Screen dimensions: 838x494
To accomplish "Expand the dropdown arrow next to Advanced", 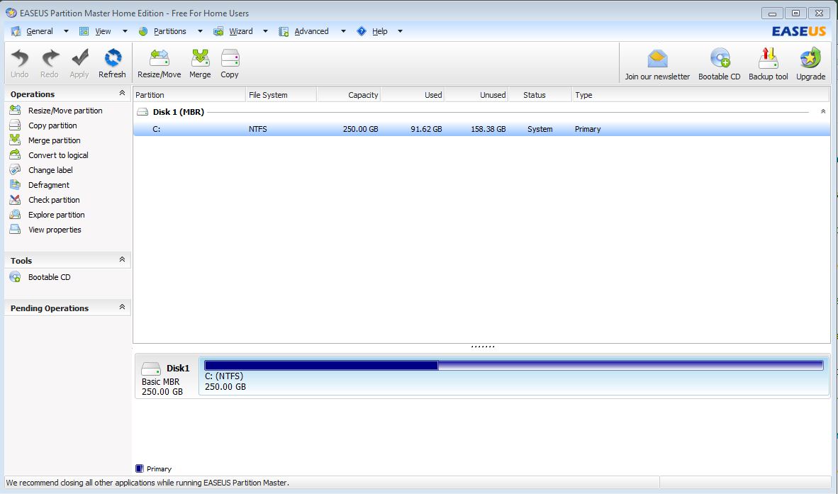I will click(343, 31).
